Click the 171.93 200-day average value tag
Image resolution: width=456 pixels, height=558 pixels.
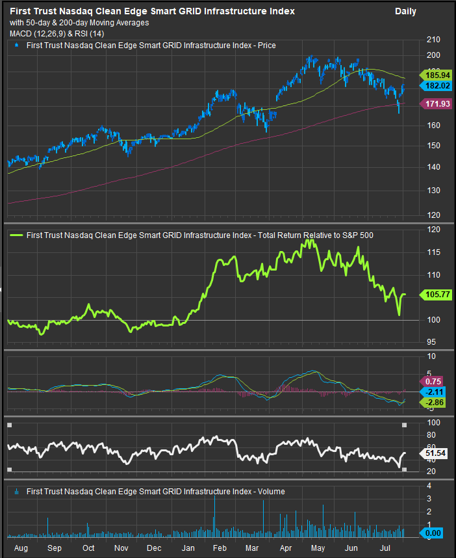tap(435, 104)
